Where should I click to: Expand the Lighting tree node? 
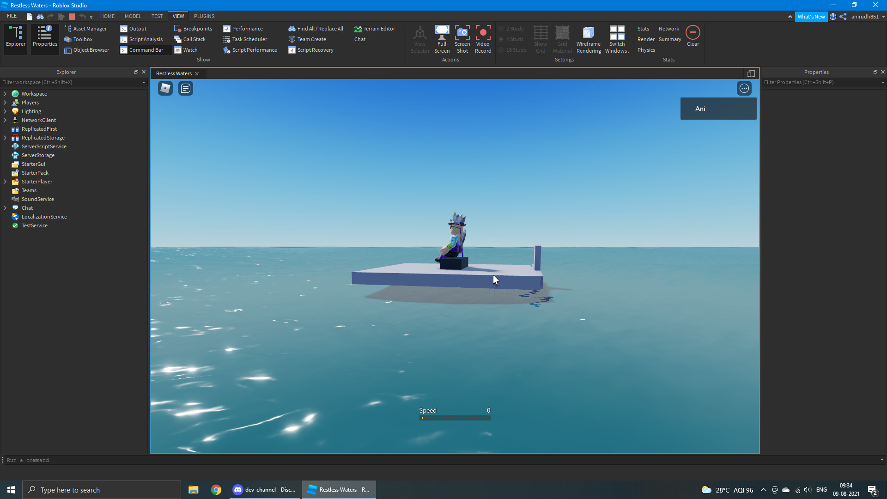point(5,111)
